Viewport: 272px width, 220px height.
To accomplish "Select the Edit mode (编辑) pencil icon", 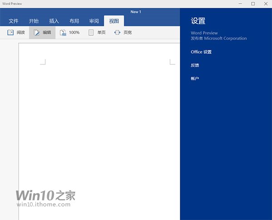I will pyautogui.click(x=36, y=33).
